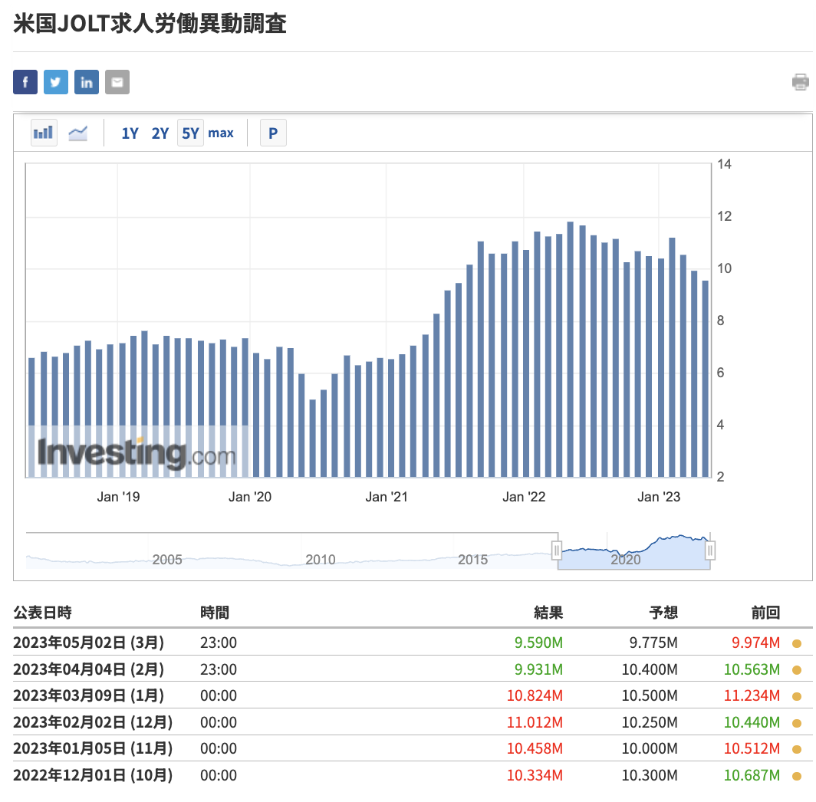This screenshot has width=816, height=802.
Task: Share page on Facebook
Action: click(x=25, y=82)
